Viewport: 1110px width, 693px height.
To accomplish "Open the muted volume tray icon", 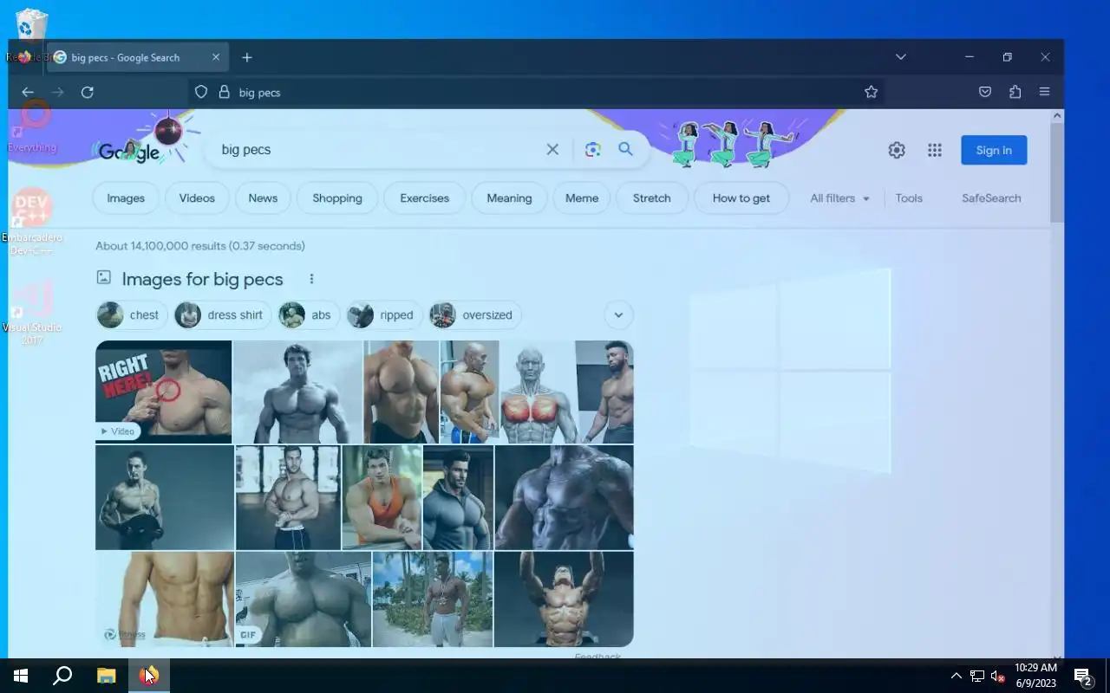I will pyautogui.click(x=997, y=676).
